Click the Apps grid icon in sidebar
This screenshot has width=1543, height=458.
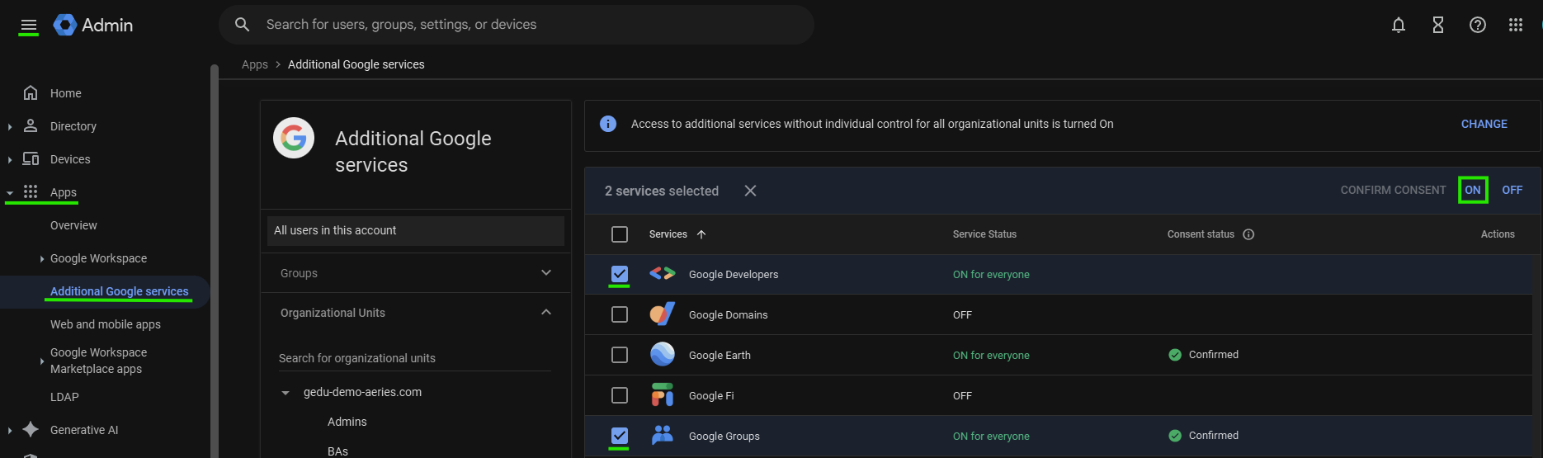[31, 191]
